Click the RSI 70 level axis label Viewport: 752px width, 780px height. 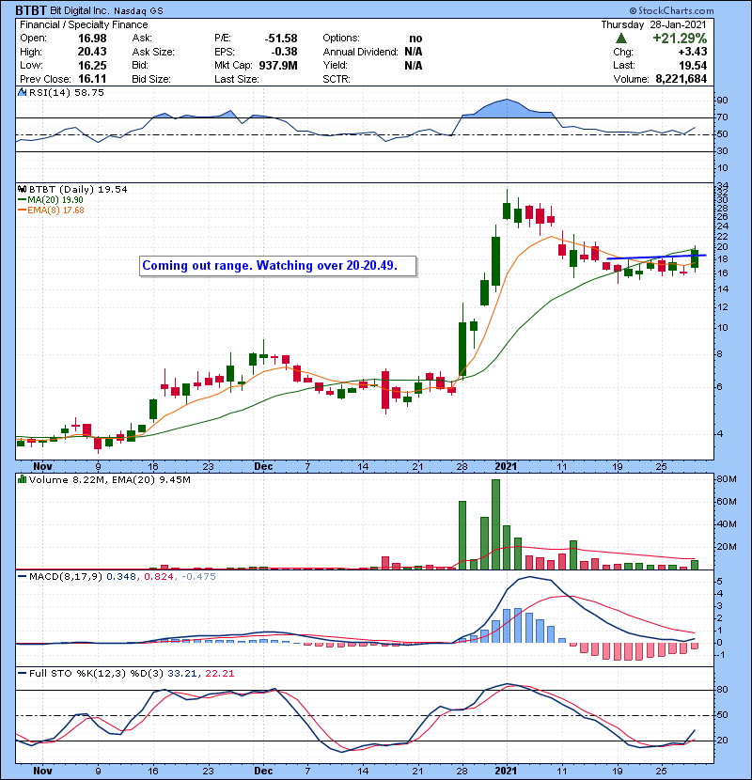pos(722,117)
